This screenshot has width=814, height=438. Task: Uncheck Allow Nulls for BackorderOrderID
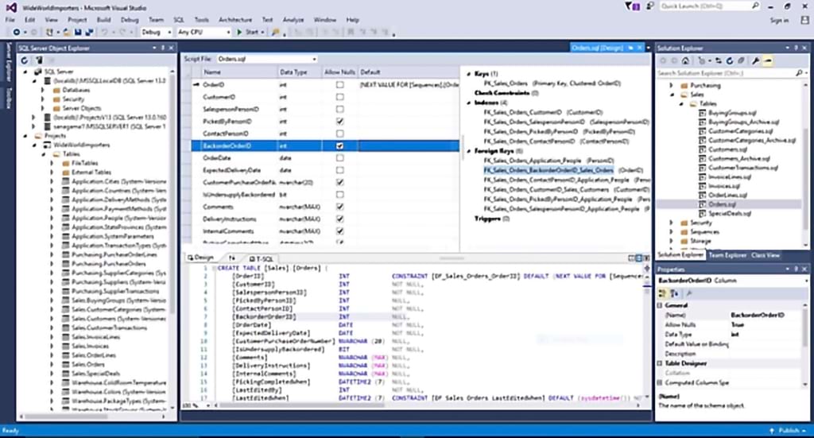pyautogui.click(x=339, y=145)
